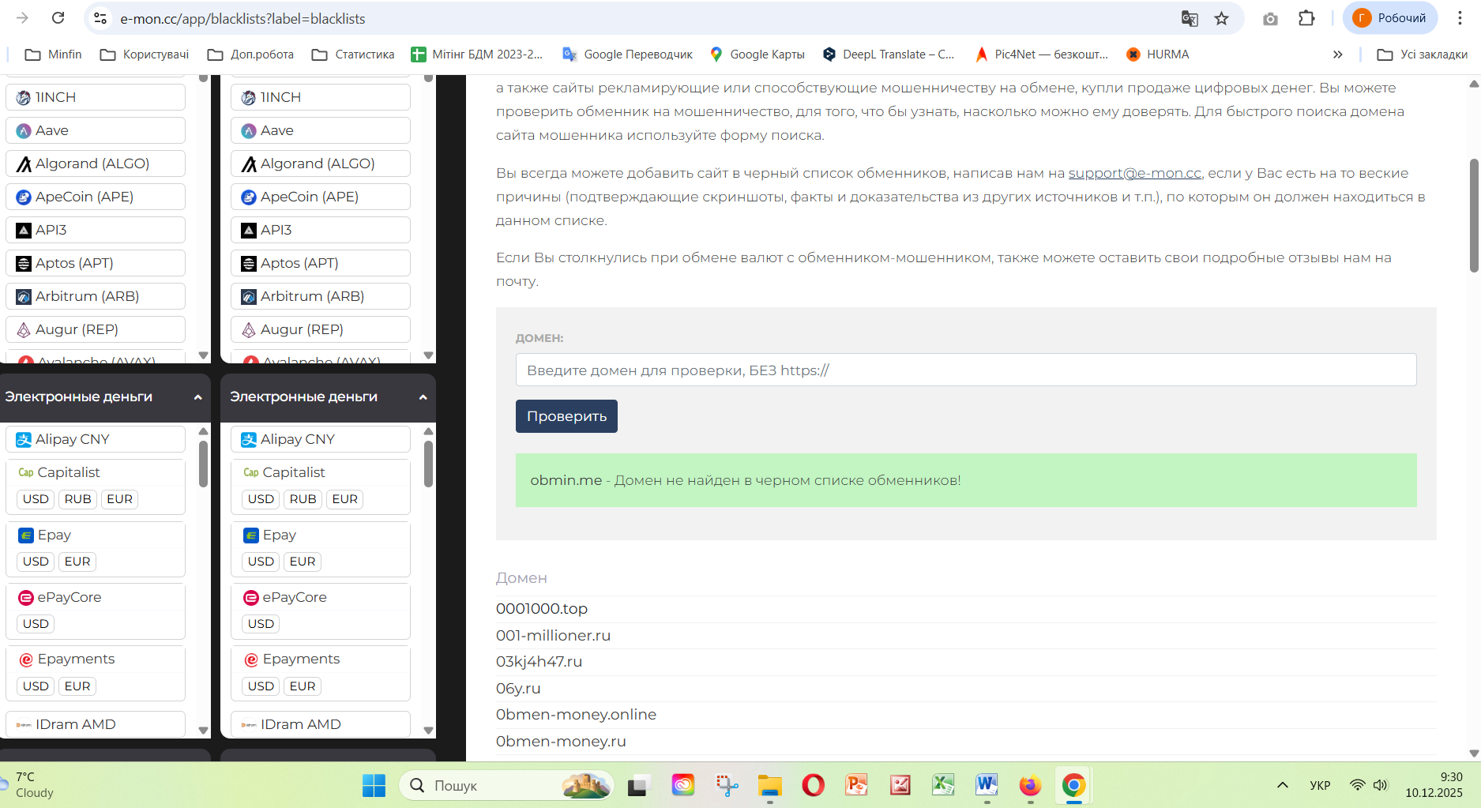Open the Статистика bookmarks folder
This screenshot has height=808, width=1481.
[353, 54]
